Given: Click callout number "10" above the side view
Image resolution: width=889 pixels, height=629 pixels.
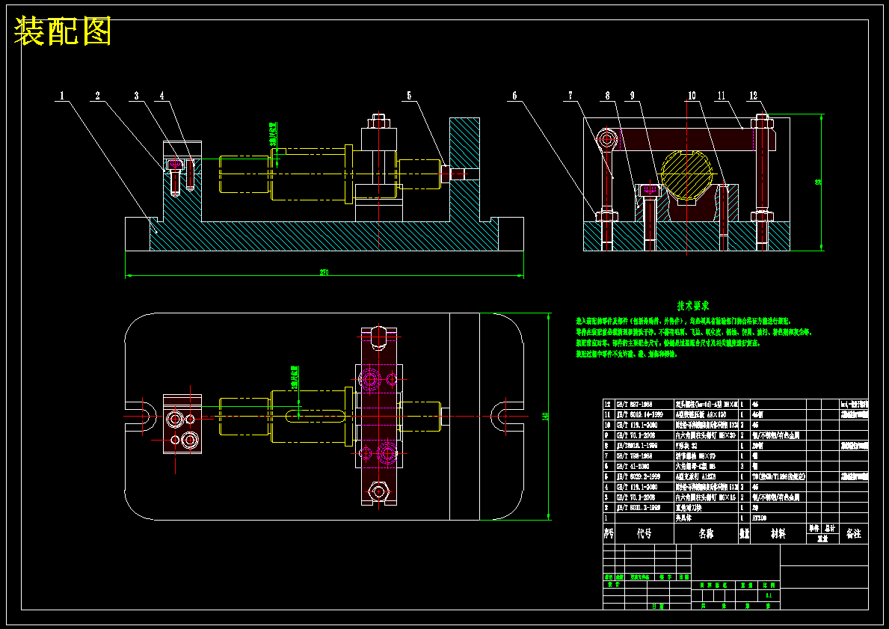Looking at the screenshot, I should (x=692, y=96).
